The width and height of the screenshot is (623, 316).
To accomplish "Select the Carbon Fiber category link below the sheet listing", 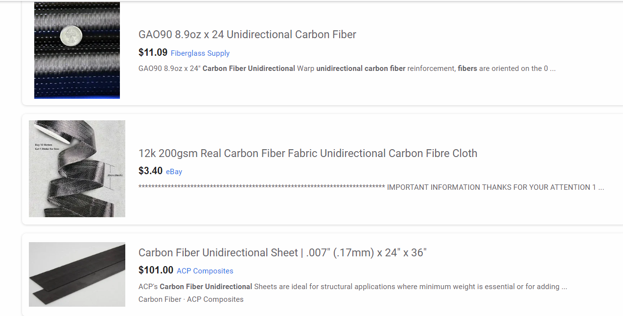I will pyautogui.click(x=160, y=299).
